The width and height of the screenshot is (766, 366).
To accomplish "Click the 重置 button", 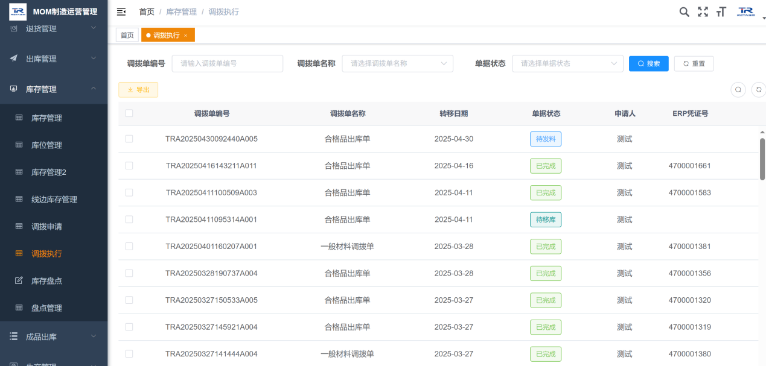I will coord(694,63).
